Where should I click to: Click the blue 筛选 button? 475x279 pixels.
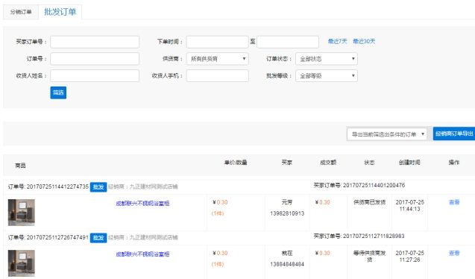coord(58,93)
